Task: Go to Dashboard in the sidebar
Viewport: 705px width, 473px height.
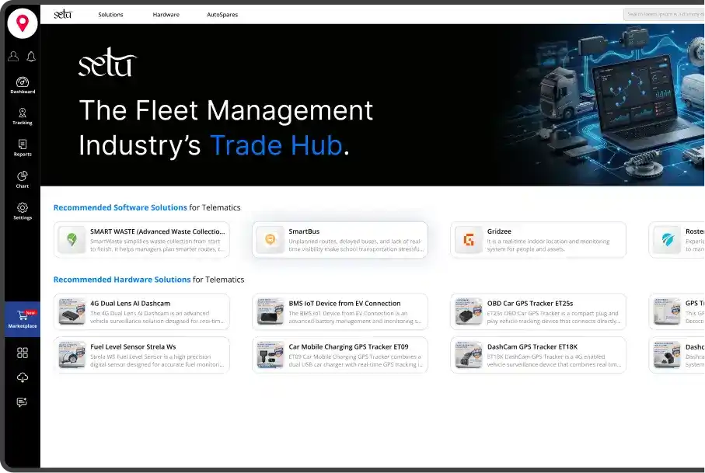Action: tap(22, 85)
